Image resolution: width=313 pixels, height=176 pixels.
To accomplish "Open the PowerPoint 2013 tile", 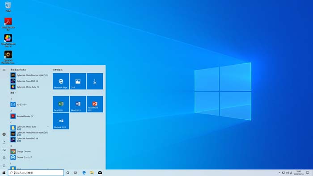I will (95, 104).
